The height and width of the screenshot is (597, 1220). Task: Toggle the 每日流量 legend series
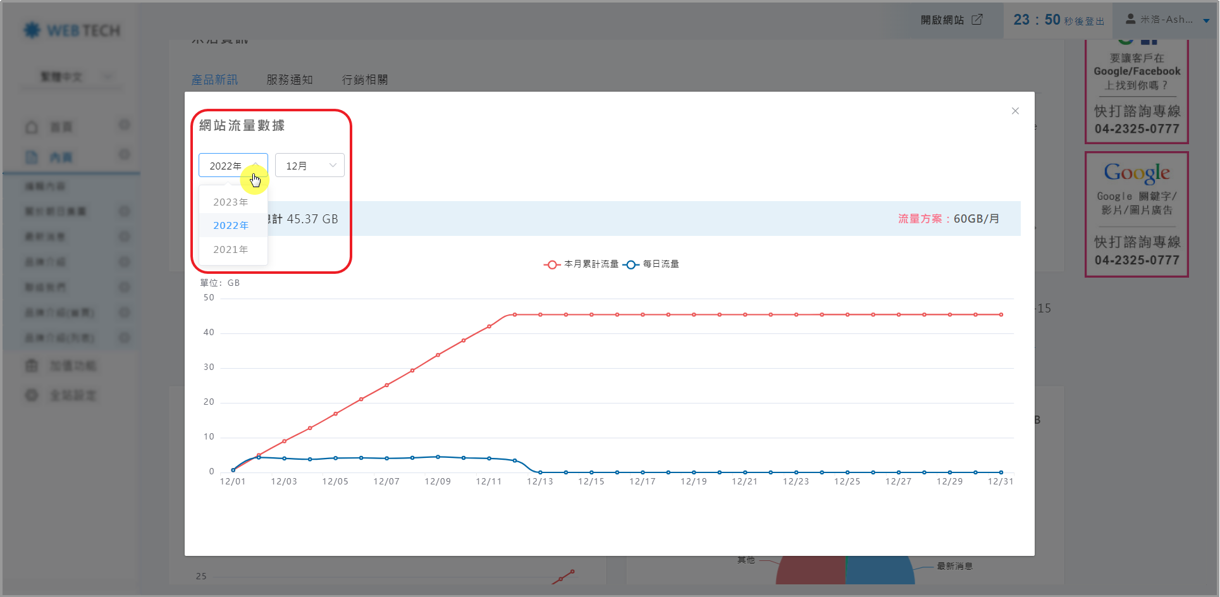[651, 264]
